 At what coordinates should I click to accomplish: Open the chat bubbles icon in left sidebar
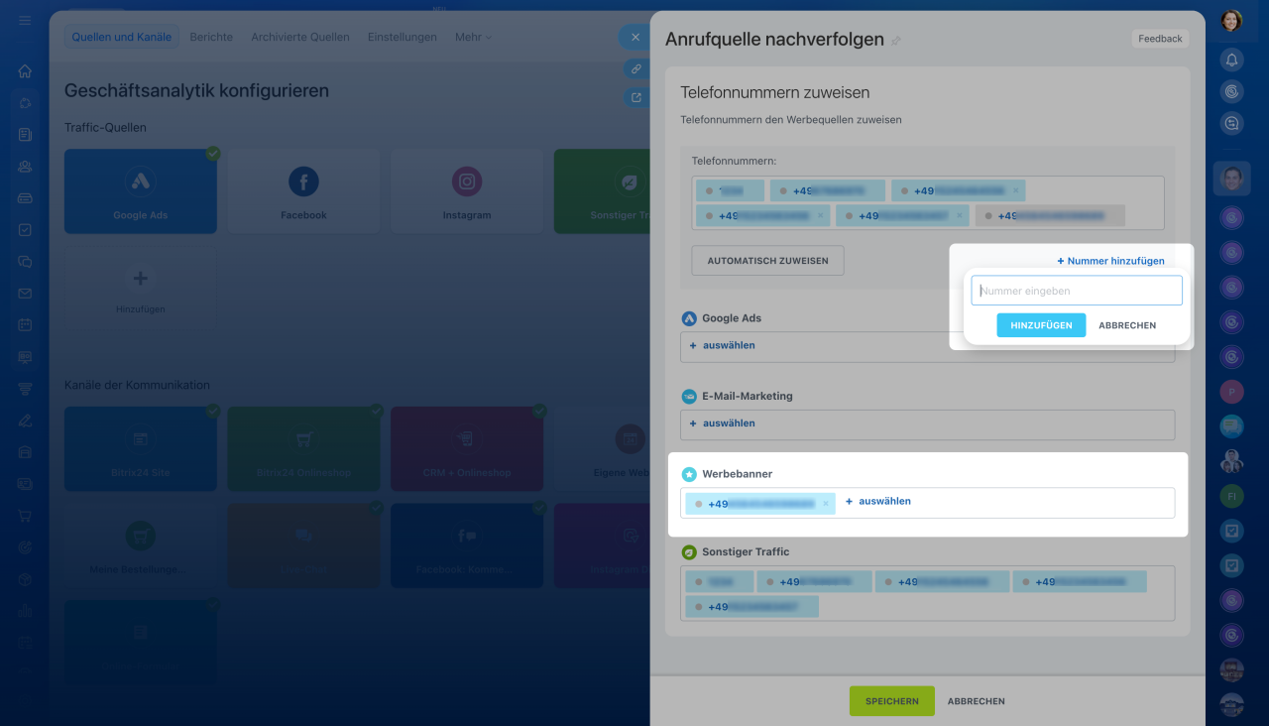coord(25,262)
